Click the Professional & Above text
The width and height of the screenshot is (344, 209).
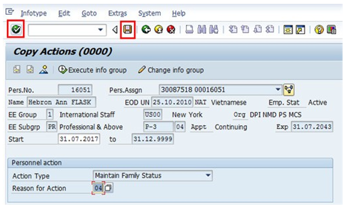pyautogui.click(x=91, y=127)
